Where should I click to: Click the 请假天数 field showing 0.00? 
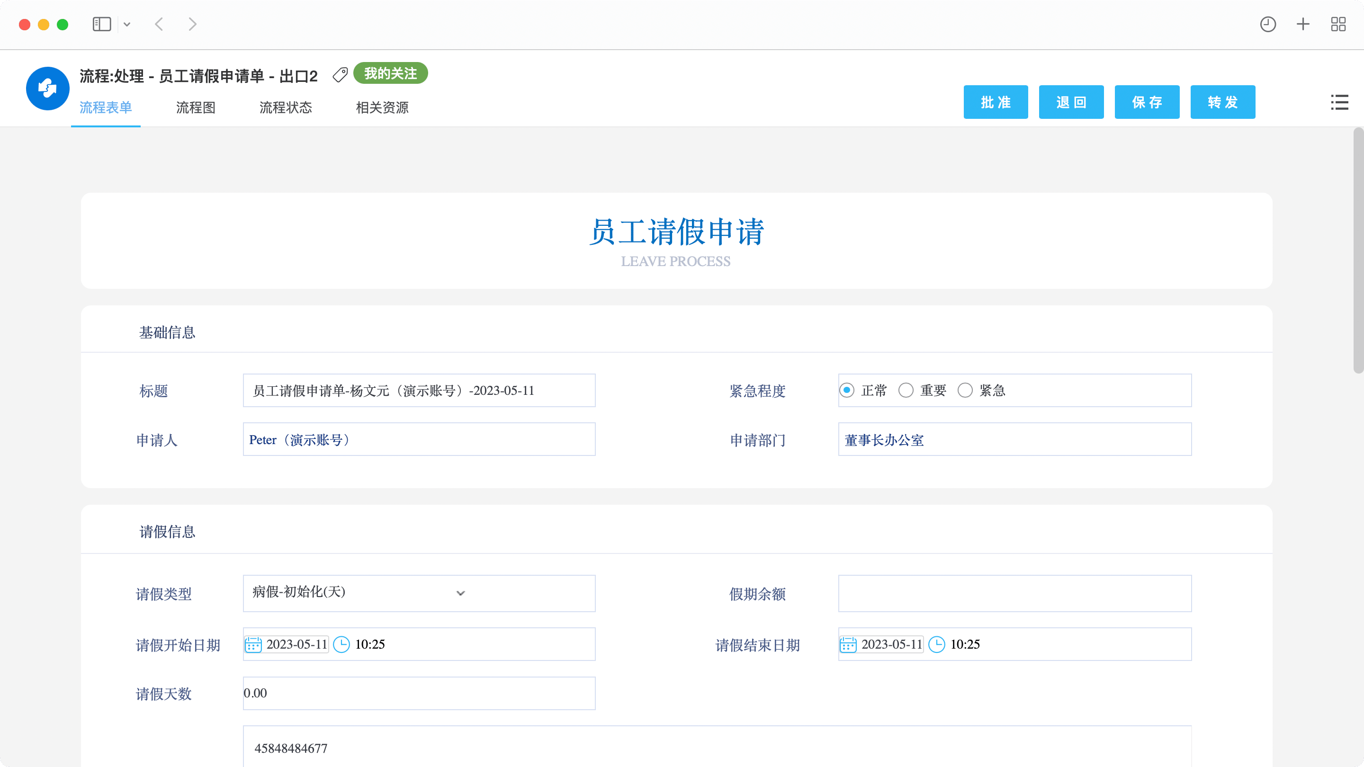click(x=419, y=693)
